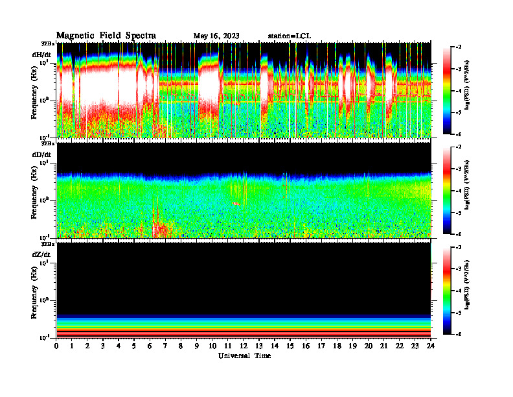Click the 10^-1 frequency tick of dZ/dt panel
Image resolution: width=513 pixels, height=397 pixels.
tap(44, 337)
